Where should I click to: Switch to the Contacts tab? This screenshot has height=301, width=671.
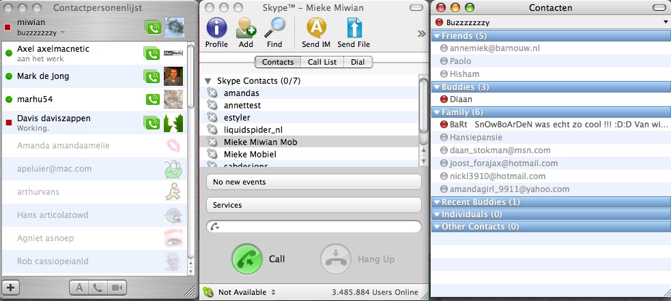(278, 62)
